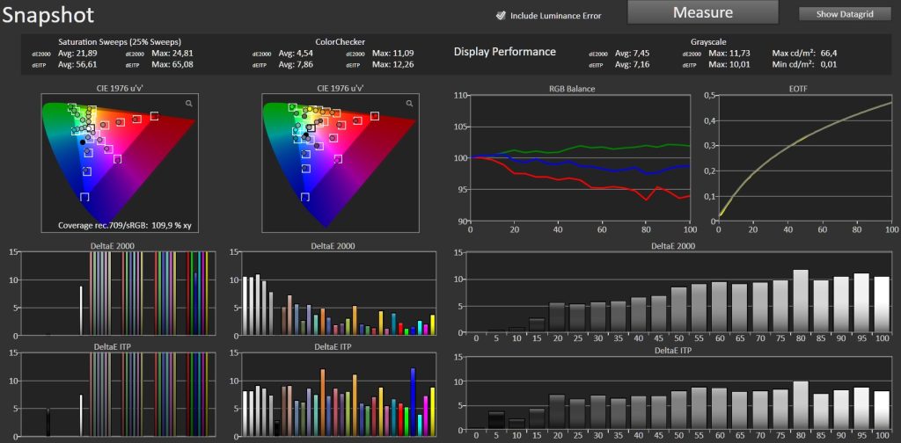Click the dEITP Avg 56,61 value
The height and width of the screenshot is (443, 901).
click(76, 63)
